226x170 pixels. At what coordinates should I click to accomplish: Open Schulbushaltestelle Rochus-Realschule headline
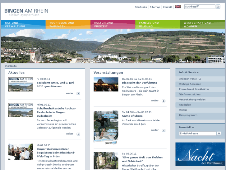(x=56, y=112)
